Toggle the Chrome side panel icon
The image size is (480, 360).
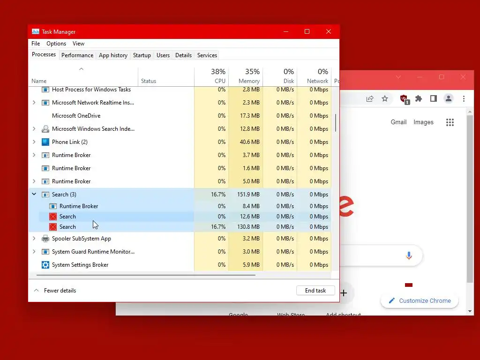point(434,98)
